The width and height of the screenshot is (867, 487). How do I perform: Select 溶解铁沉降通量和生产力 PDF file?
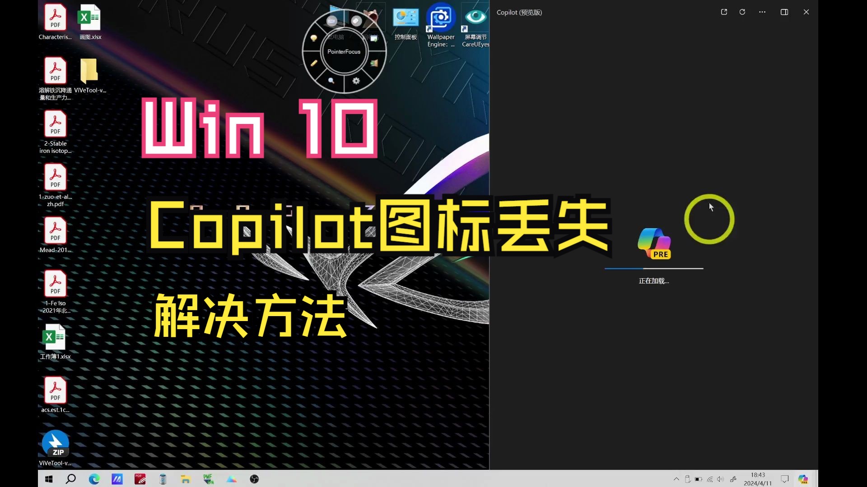[55, 79]
